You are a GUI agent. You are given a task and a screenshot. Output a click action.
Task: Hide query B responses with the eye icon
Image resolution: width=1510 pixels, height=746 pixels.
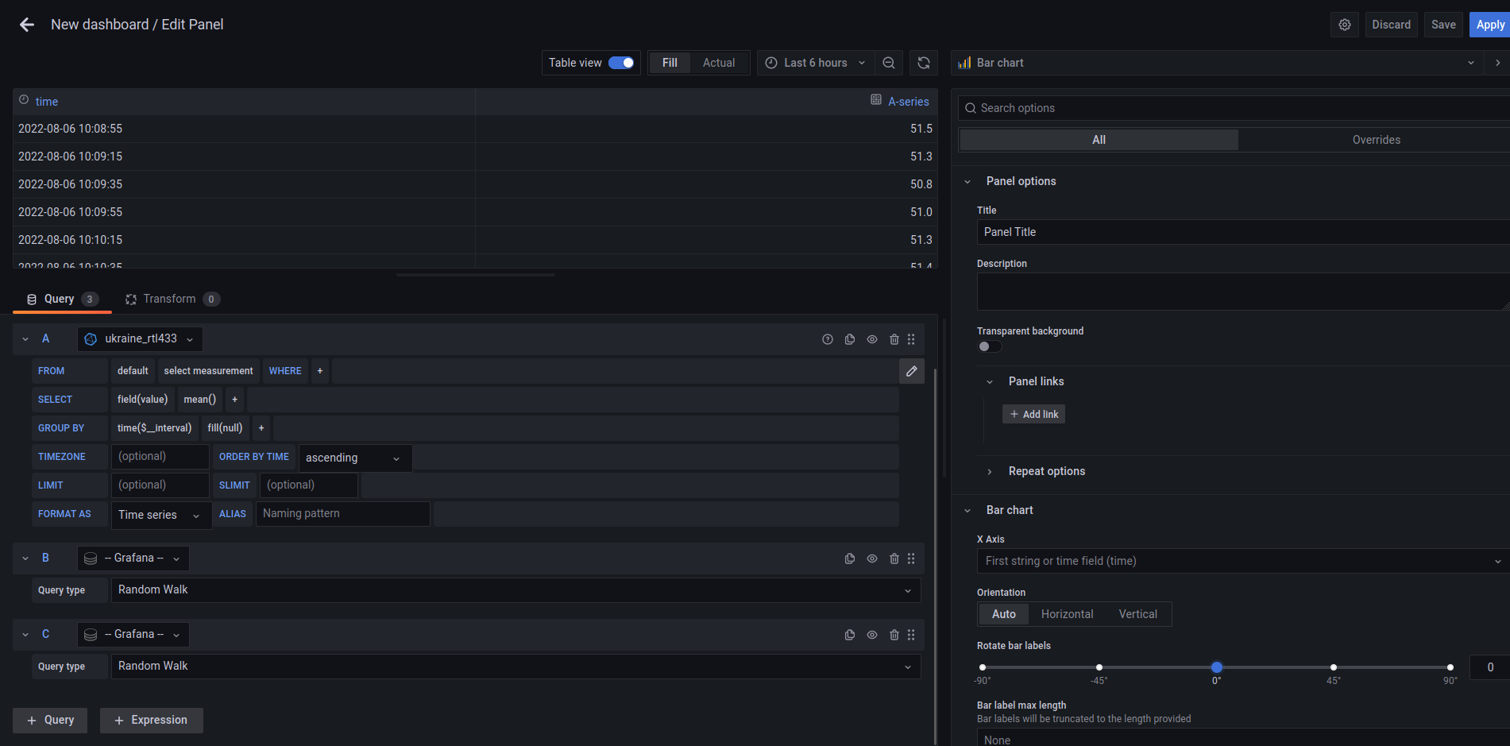pyautogui.click(x=871, y=558)
